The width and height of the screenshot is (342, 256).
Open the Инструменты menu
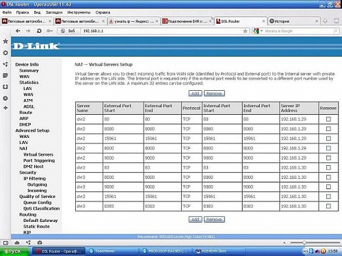coord(79,12)
